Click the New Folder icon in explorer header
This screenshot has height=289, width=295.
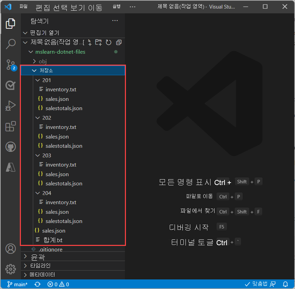(x=99, y=42)
